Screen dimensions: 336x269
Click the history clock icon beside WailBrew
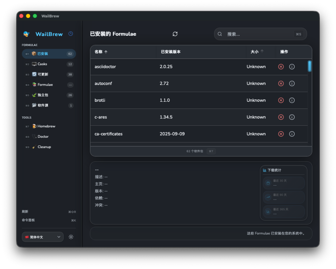(71, 34)
